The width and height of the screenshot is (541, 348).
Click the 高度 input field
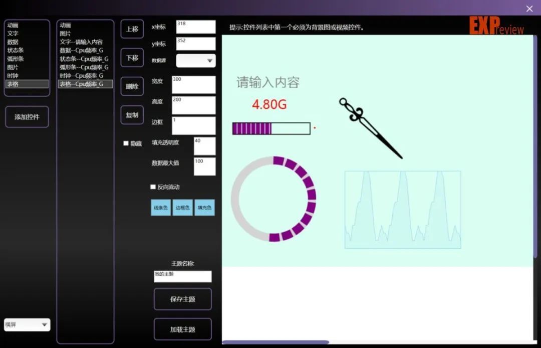click(x=194, y=105)
